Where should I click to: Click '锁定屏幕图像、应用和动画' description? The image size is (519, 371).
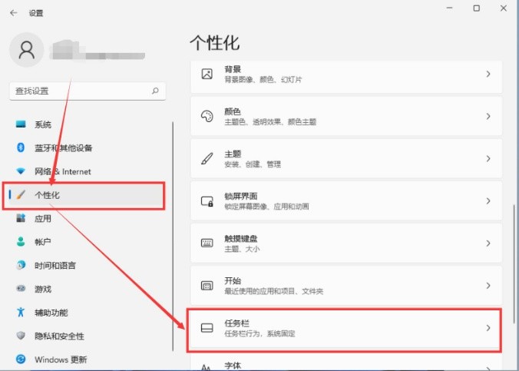(x=266, y=207)
